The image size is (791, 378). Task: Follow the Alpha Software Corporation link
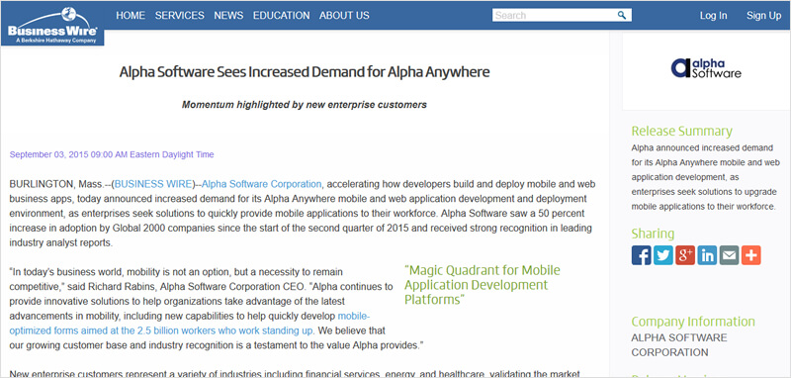point(261,184)
